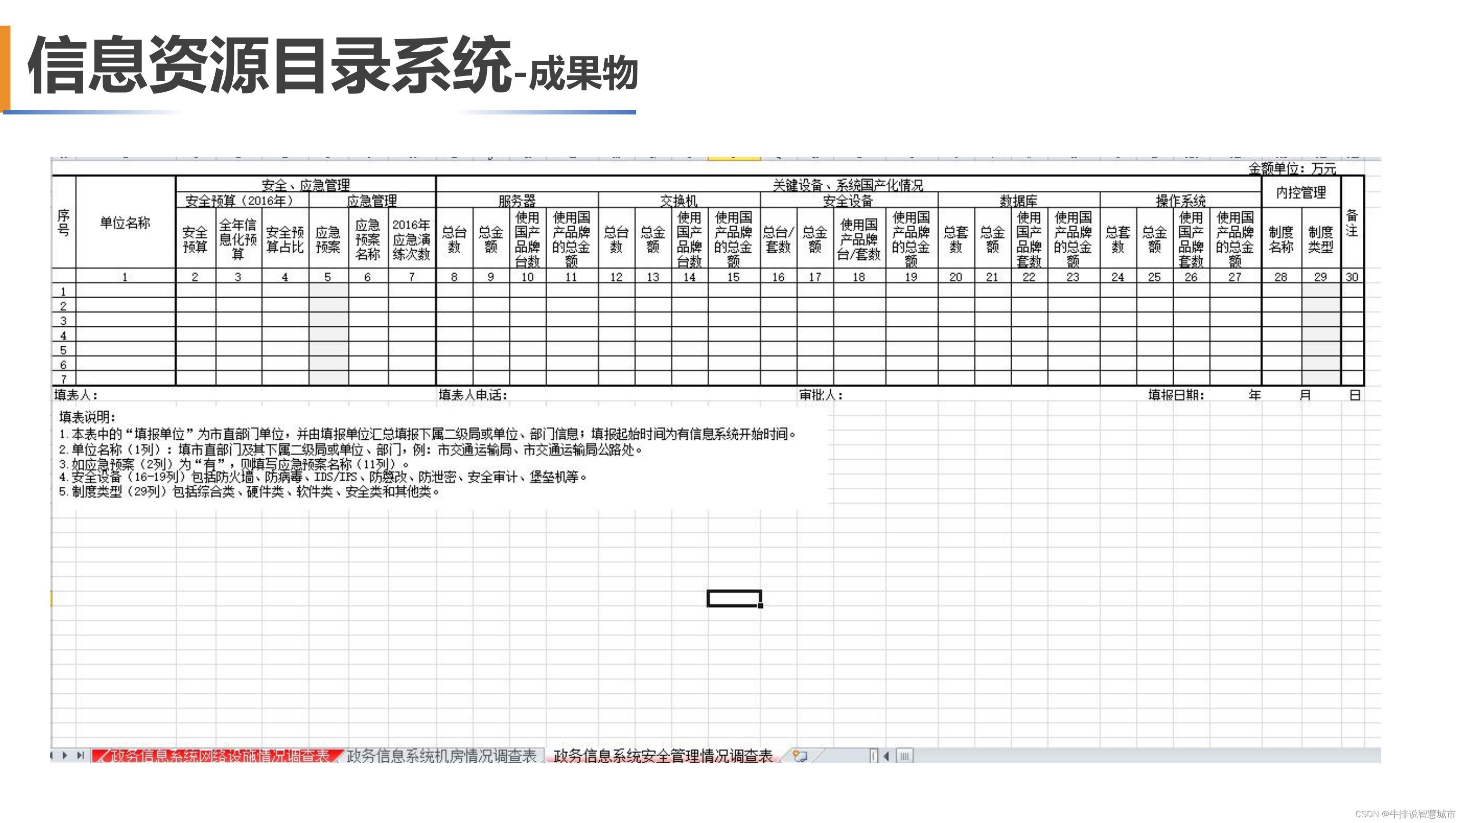Click the 单位名称 header cell
The image size is (1463, 823).
[x=125, y=223]
